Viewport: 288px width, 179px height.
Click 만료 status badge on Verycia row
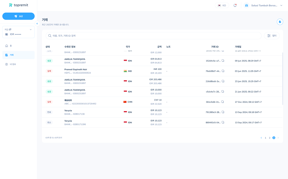coord(49,112)
